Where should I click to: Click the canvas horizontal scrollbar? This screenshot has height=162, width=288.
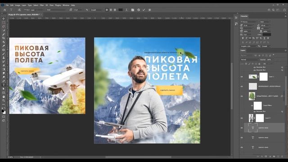click(x=139, y=157)
